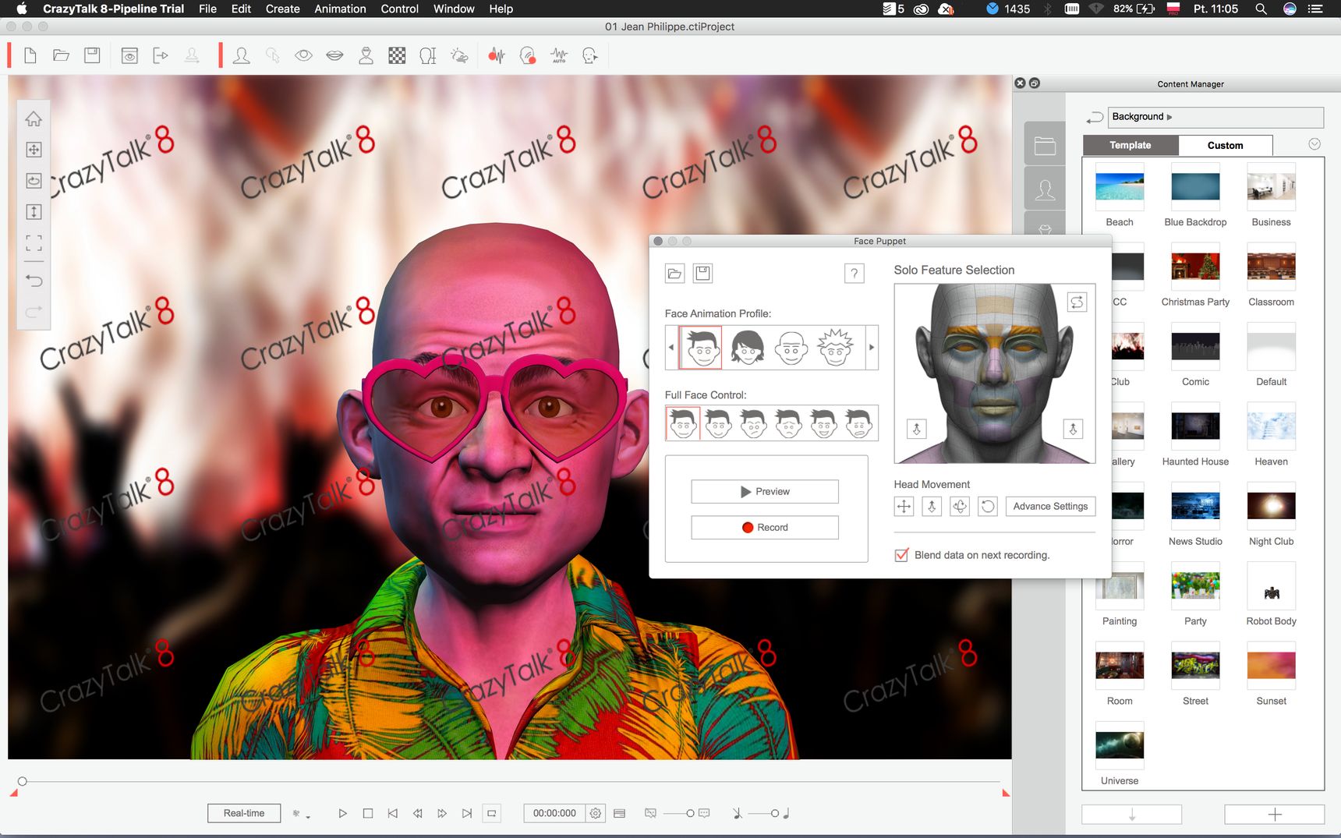The width and height of the screenshot is (1341, 838).
Task: Open Content Manager actor silhouette tab
Action: (x=1045, y=189)
